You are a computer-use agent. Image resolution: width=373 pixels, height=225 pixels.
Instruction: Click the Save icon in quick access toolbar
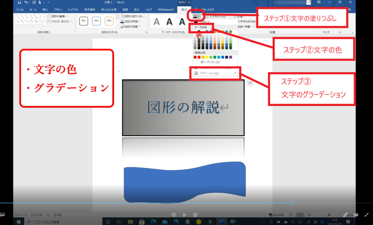coord(19,2)
